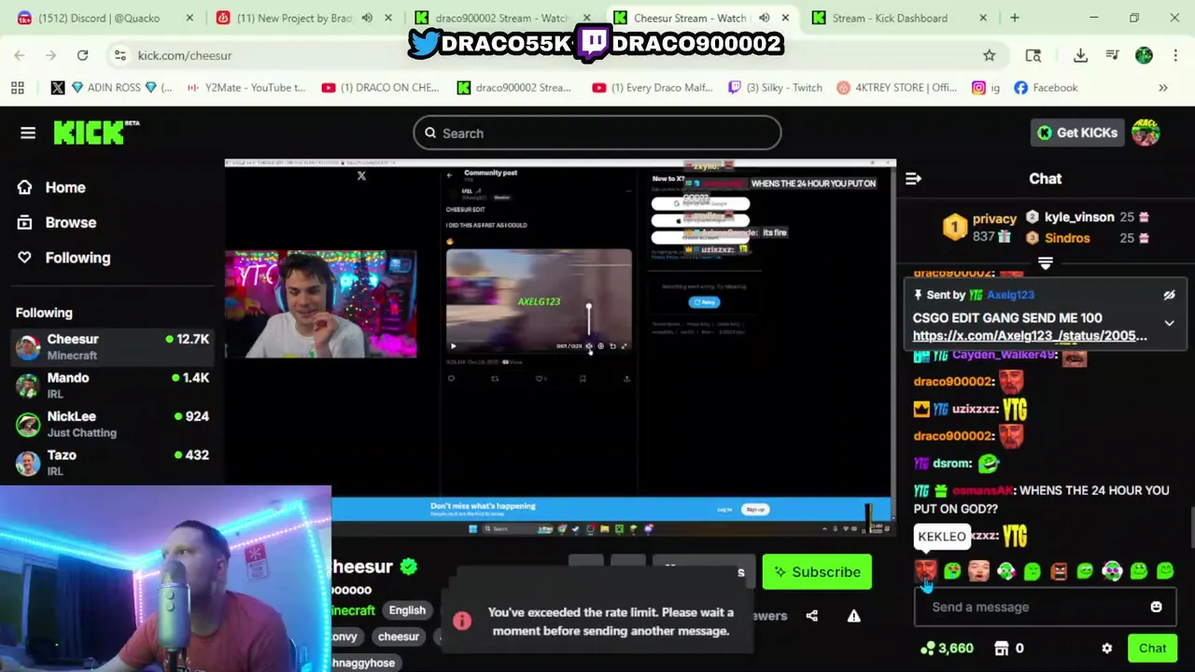Focus the Kick search box
This screenshot has width=1195, height=672.
tap(597, 133)
